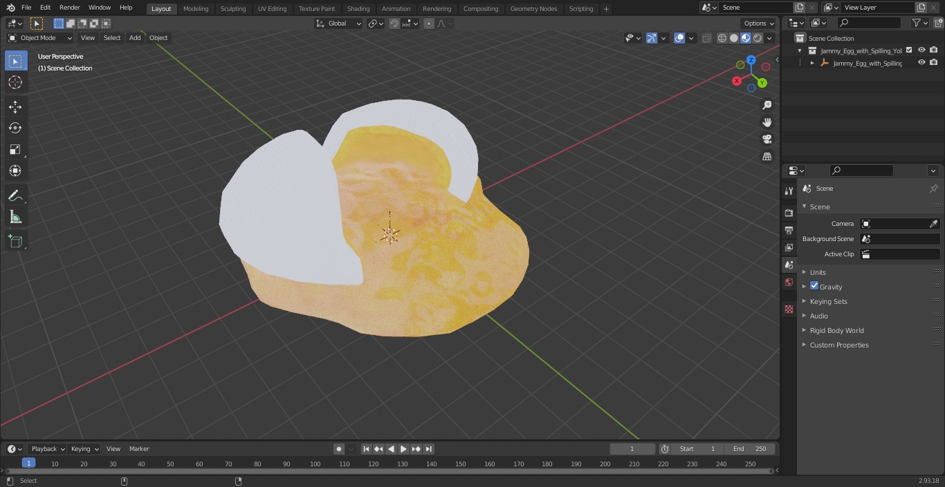Viewport: 945px width, 487px height.
Task: Toggle snapping magnet
Action: [394, 23]
